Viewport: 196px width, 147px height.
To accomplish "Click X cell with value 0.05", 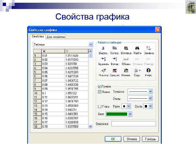I will (x=53, y=72).
